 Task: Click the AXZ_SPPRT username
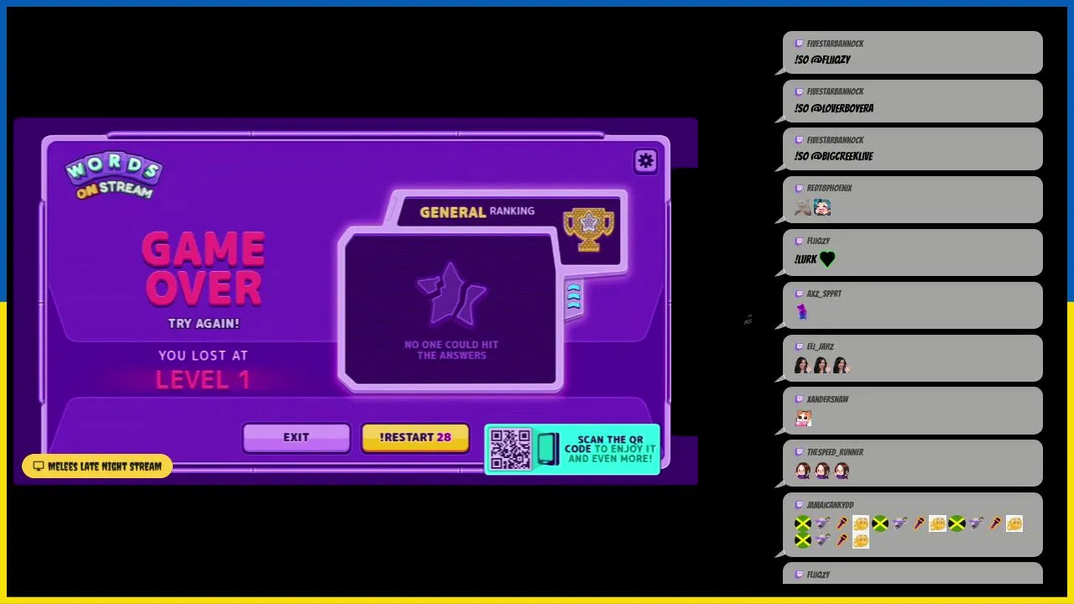tap(824, 294)
